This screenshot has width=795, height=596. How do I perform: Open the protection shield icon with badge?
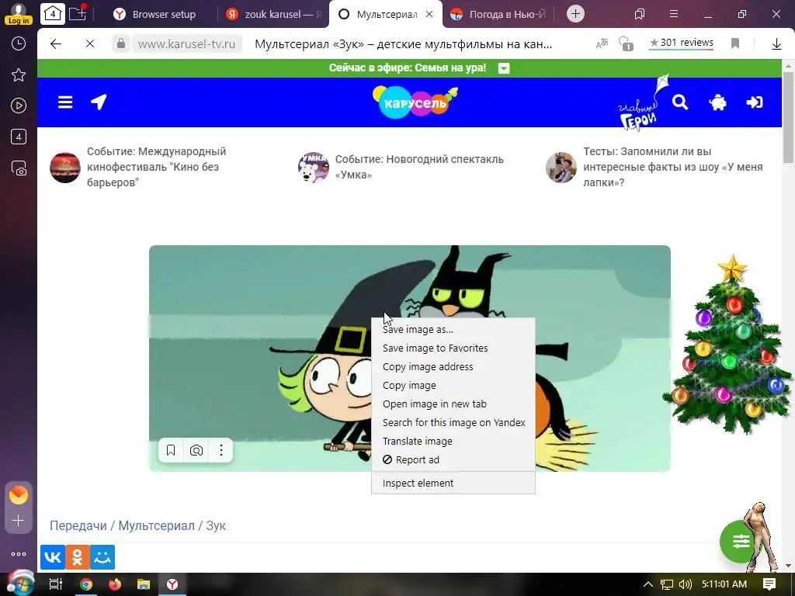[x=626, y=43]
